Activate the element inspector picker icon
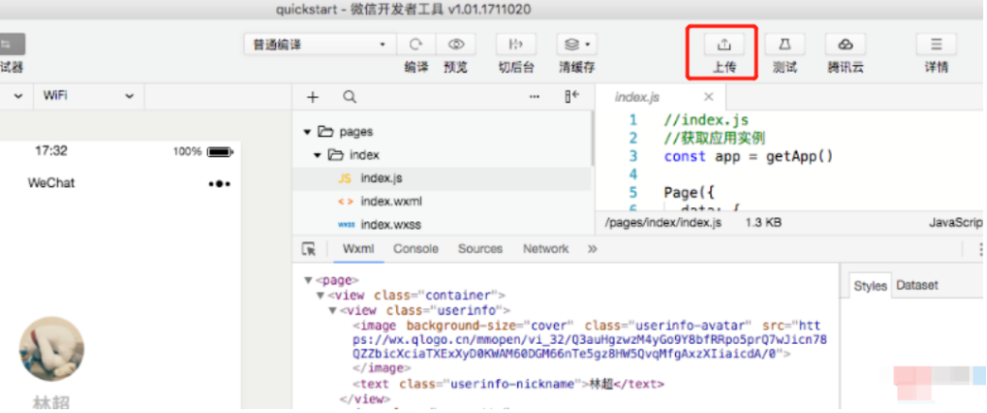Viewport: 987px width, 413px height. pyautogui.click(x=308, y=249)
